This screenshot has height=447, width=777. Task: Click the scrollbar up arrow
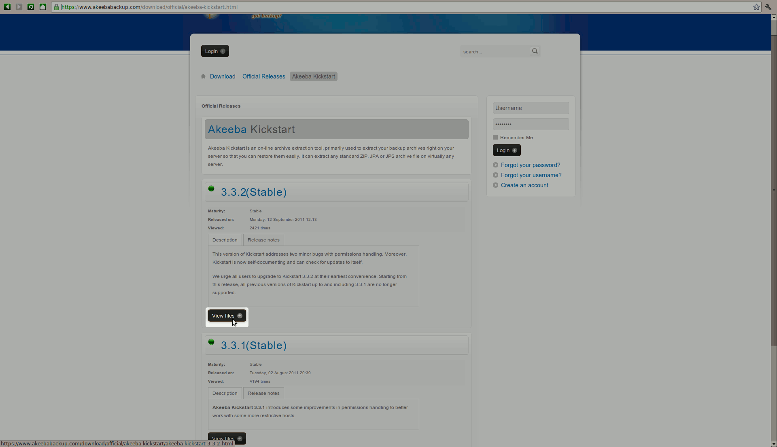[x=774, y=17]
